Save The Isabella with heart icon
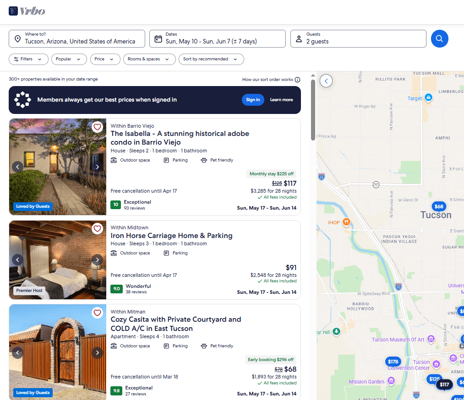This screenshot has height=400, width=464. 97,127
